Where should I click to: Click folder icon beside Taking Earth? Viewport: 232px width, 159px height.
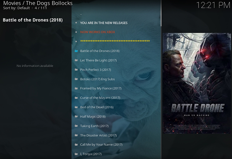tap(76, 126)
